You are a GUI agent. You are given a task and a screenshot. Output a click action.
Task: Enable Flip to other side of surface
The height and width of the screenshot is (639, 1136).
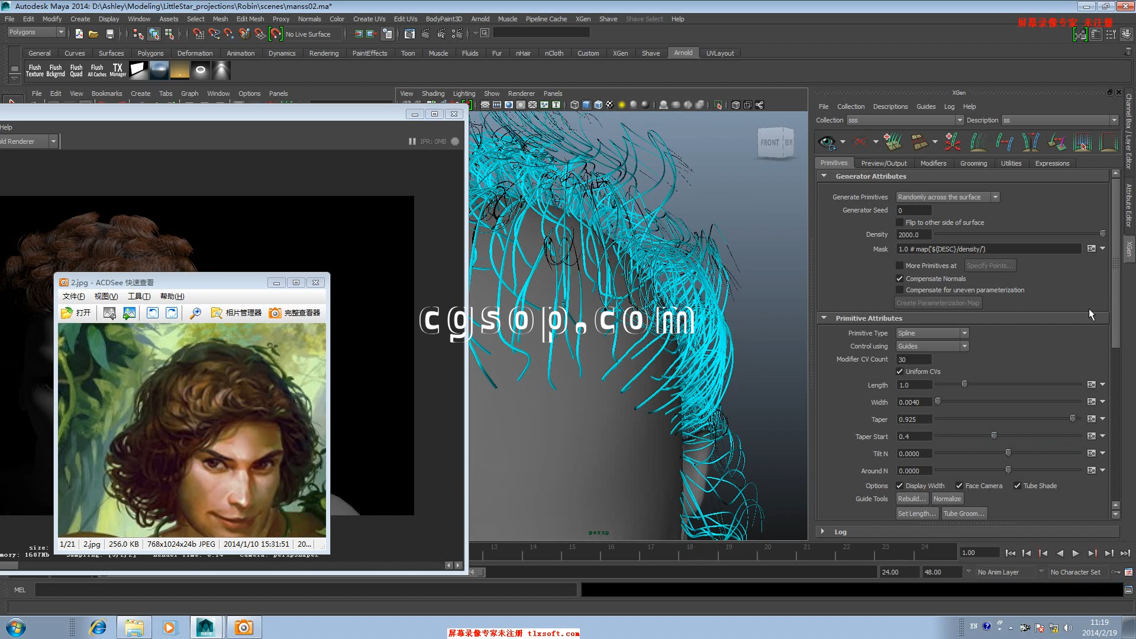tap(900, 222)
